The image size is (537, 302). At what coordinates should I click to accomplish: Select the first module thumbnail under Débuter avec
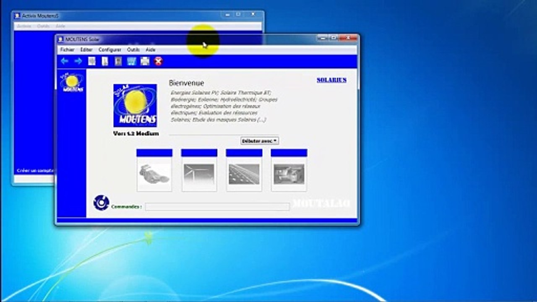[x=154, y=170]
